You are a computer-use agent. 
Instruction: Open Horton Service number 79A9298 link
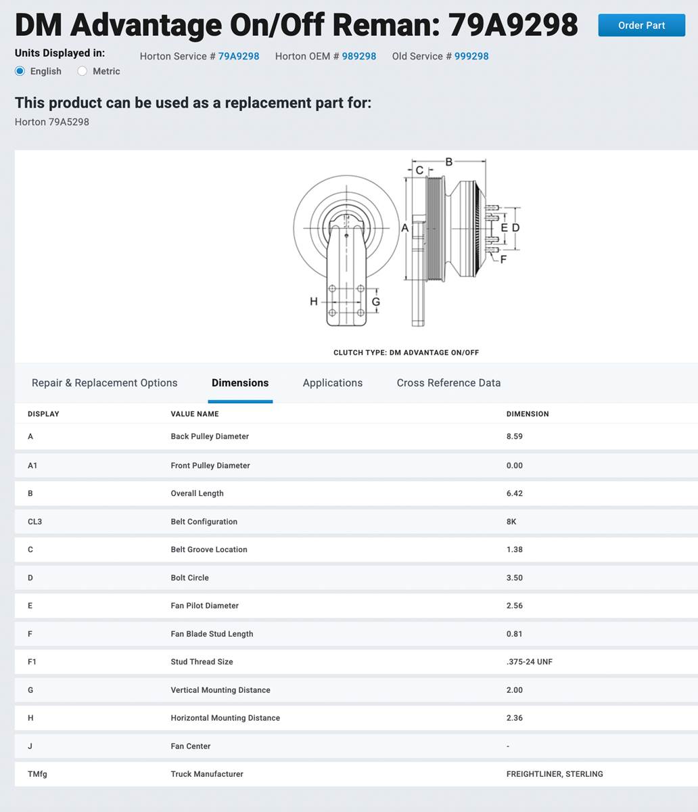(238, 56)
